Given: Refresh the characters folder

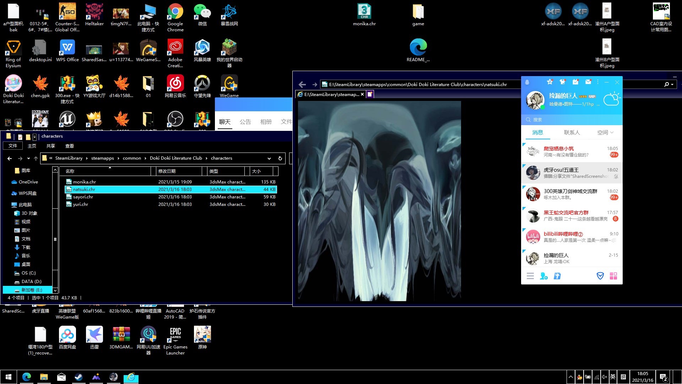Looking at the screenshot, I should [x=280, y=159].
